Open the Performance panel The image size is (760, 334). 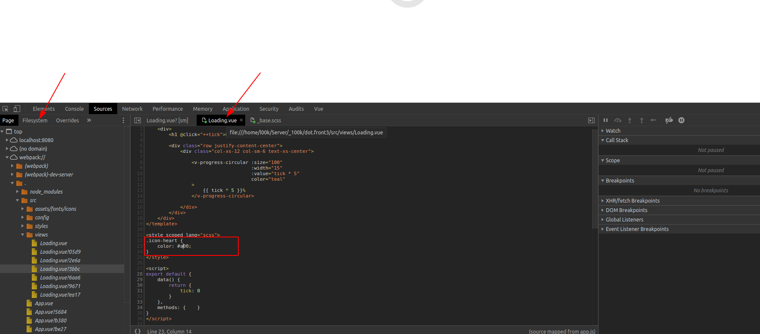tap(167, 109)
